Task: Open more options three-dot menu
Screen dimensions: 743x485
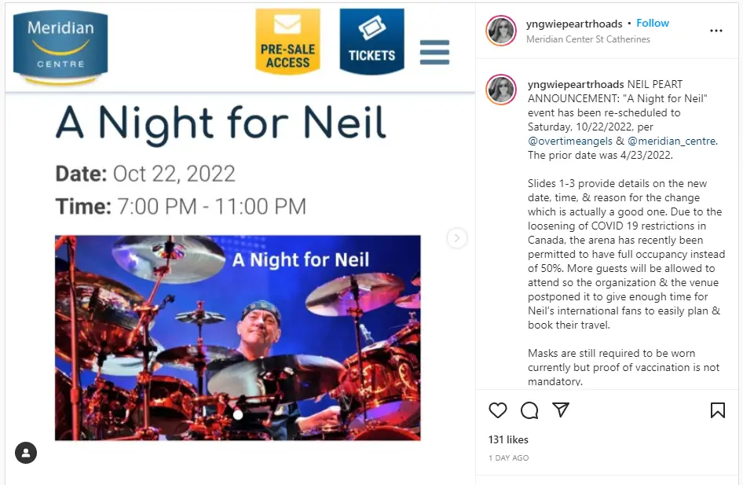Action: point(716,31)
